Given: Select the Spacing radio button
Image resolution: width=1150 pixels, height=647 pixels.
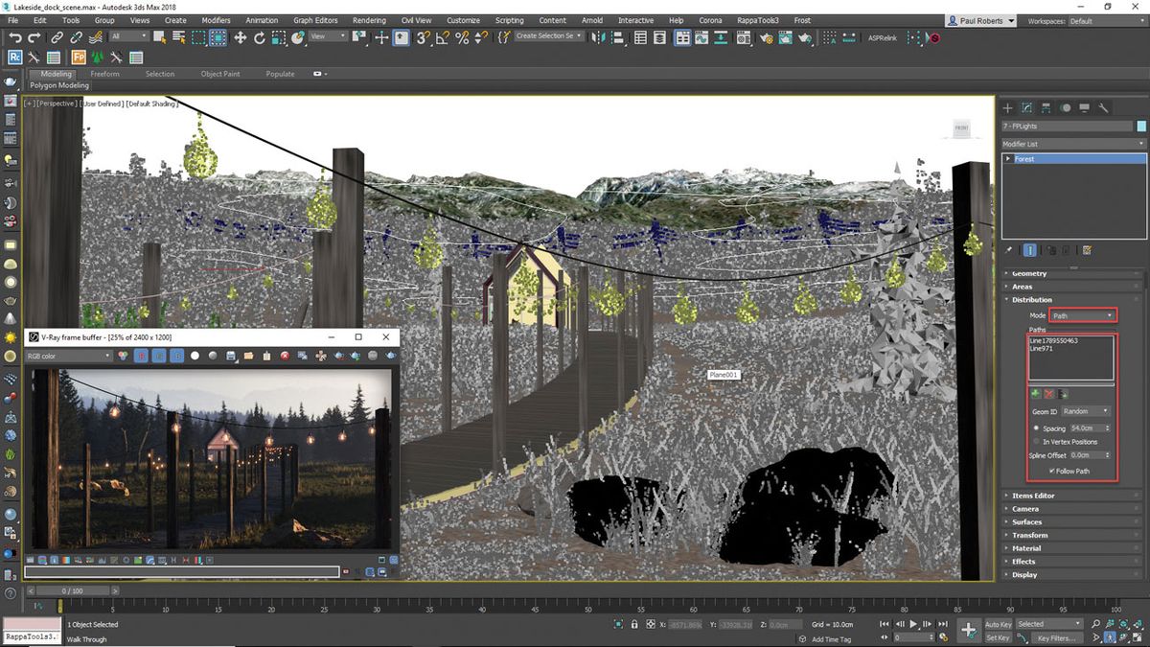Looking at the screenshot, I should click(x=1036, y=428).
